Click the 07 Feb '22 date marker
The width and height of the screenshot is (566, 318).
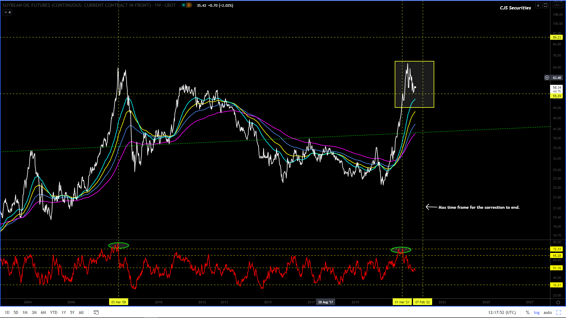(422, 302)
